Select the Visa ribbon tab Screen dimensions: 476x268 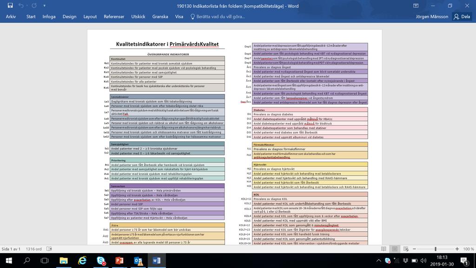tap(179, 17)
